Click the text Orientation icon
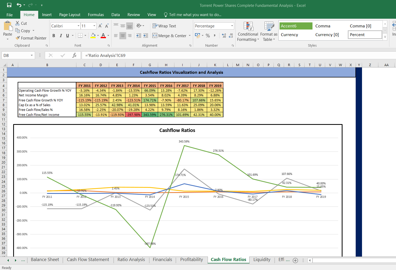This screenshot has width=396, height=270. tap(139, 26)
